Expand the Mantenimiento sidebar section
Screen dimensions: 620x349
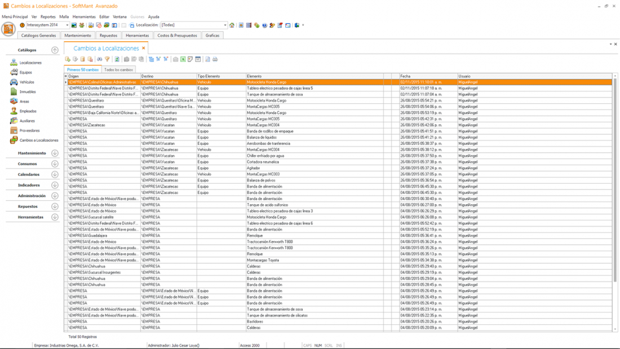(55, 153)
